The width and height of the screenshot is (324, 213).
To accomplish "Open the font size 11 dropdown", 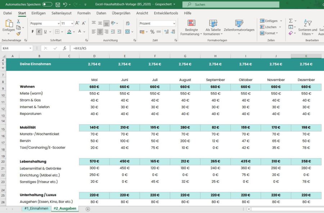I will pyautogui.click(x=72, y=23).
